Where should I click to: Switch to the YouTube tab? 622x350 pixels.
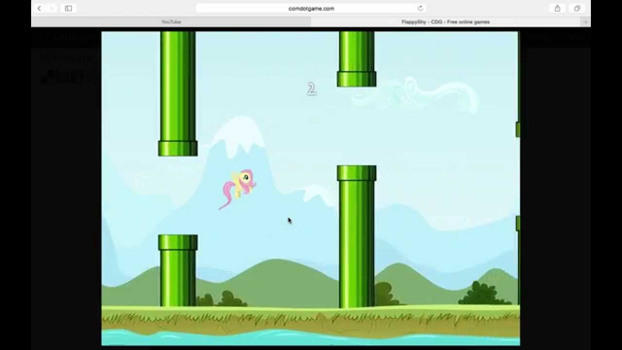[x=171, y=22]
